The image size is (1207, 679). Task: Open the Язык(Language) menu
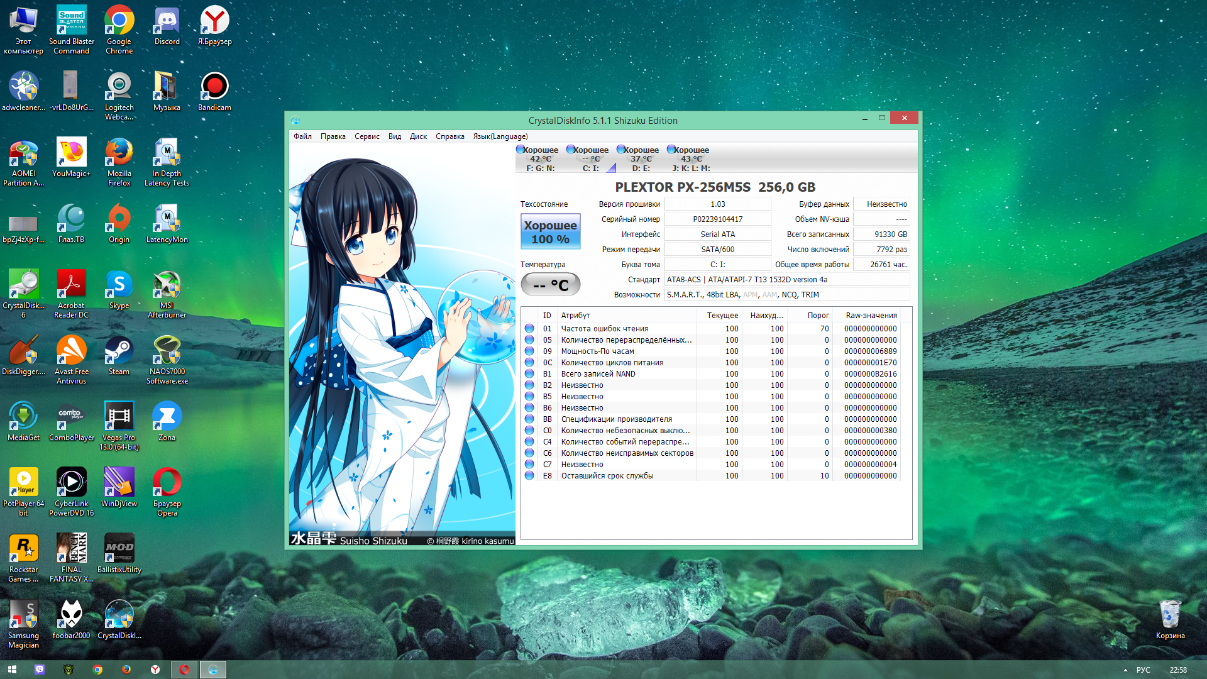click(500, 136)
